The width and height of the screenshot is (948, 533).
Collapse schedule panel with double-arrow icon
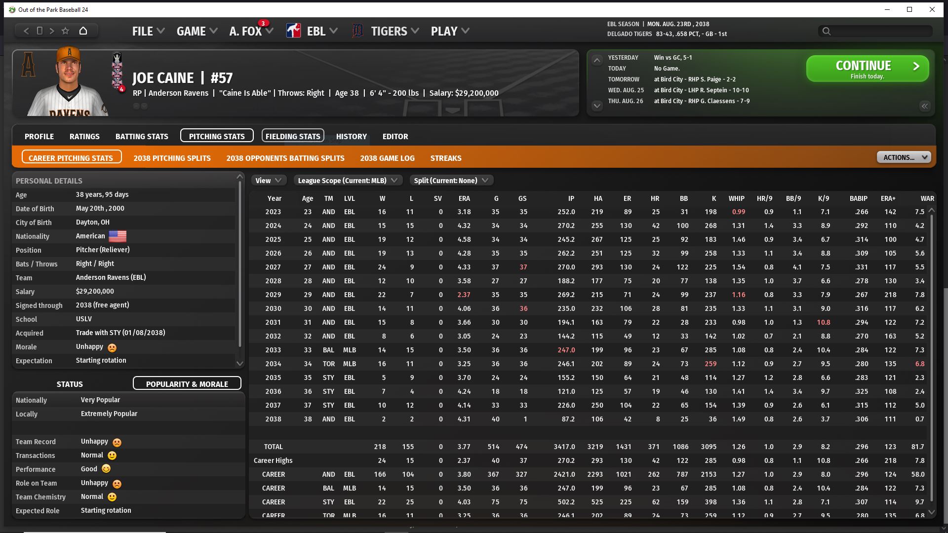point(924,106)
